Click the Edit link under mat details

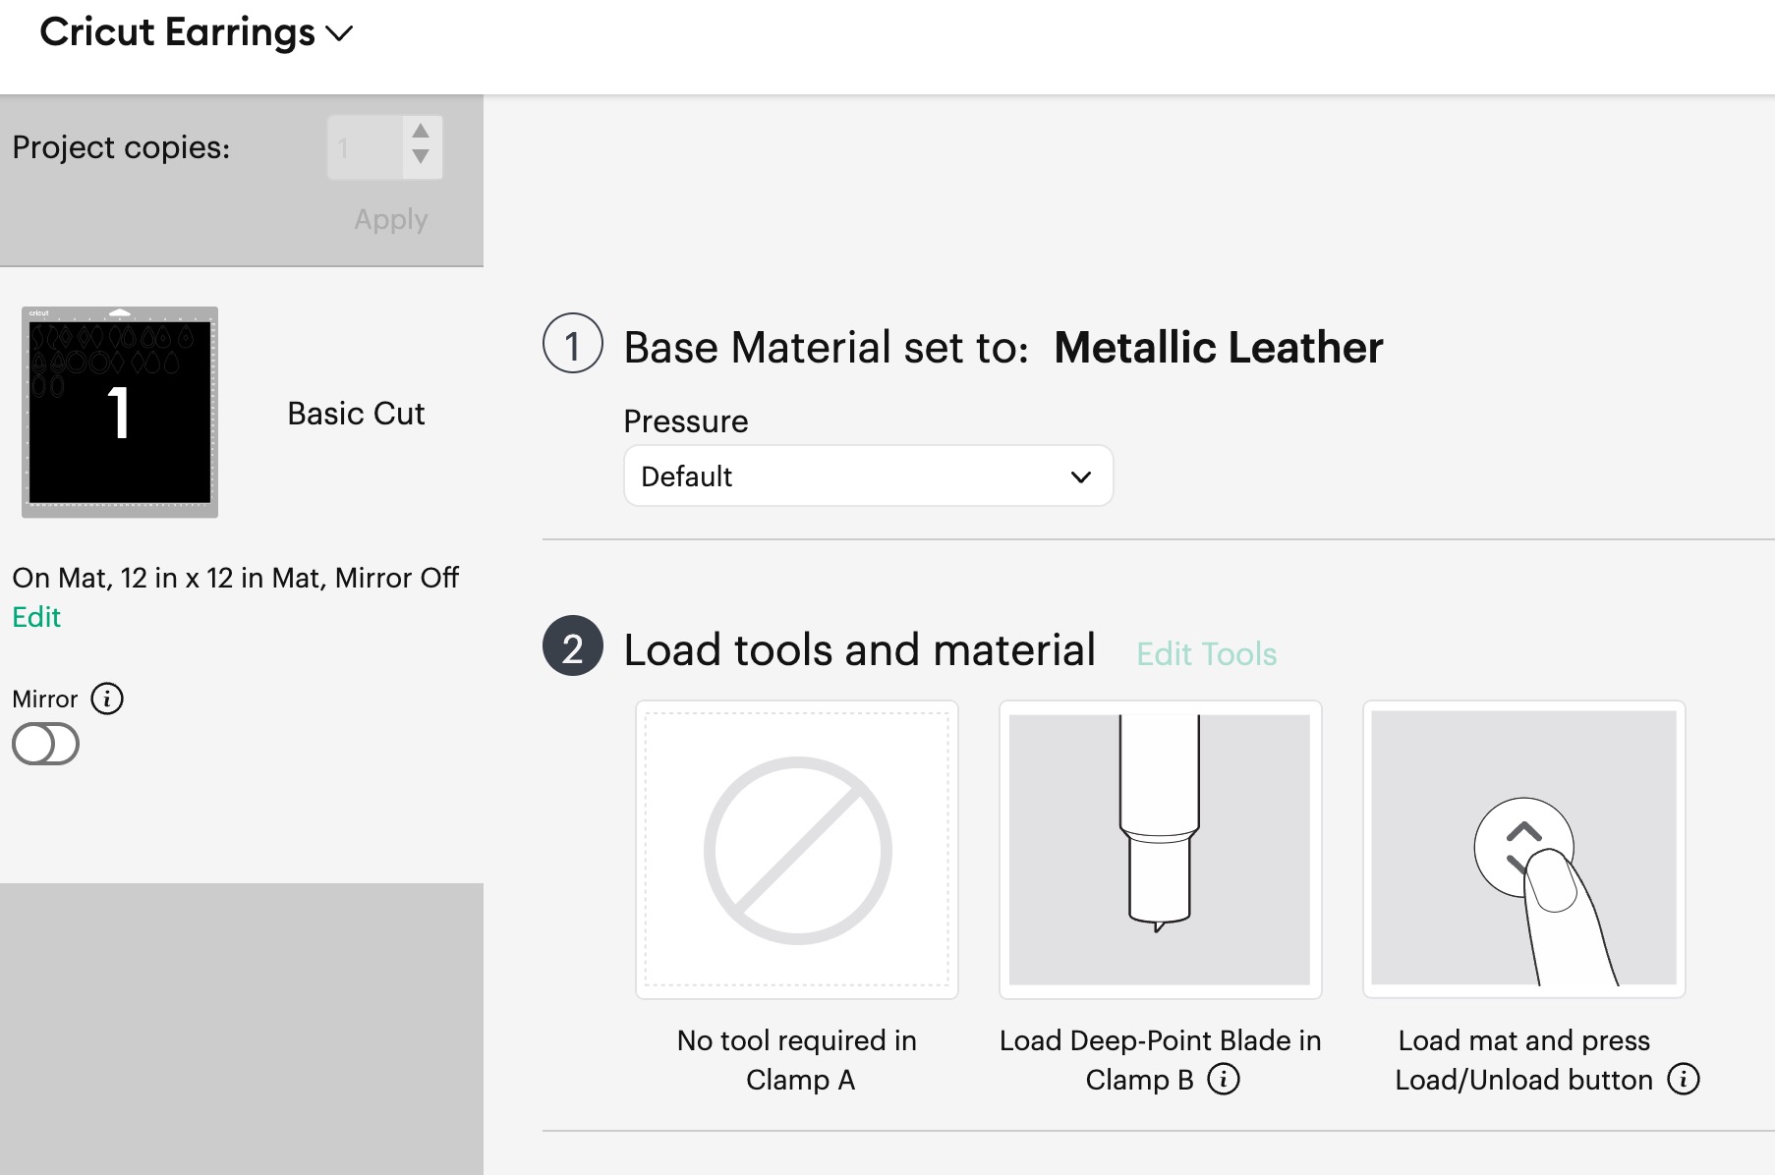tap(36, 617)
